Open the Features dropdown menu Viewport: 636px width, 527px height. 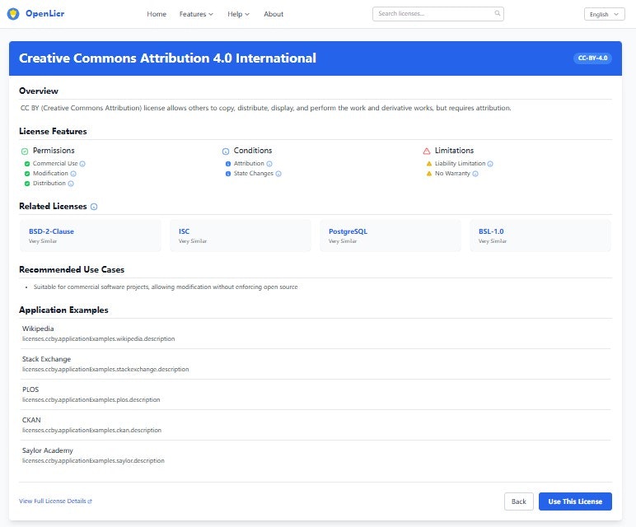(x=196, y=14)
